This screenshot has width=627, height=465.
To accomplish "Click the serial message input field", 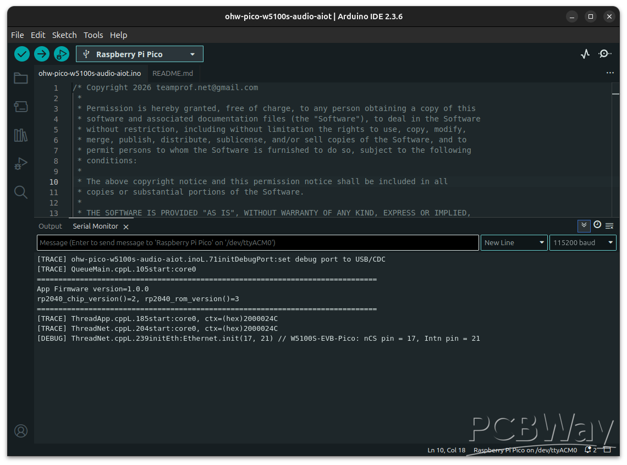I will coord(257,243).
